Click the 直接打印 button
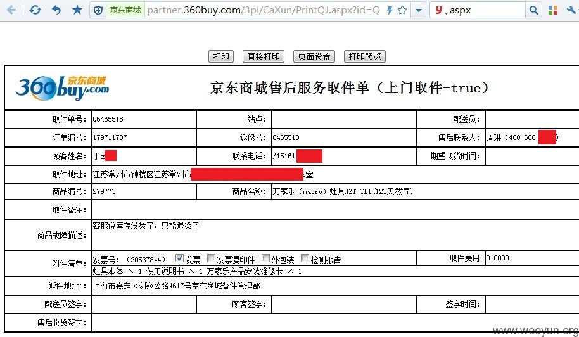Screen dimensions: 579x337 [x=264, y=56]
